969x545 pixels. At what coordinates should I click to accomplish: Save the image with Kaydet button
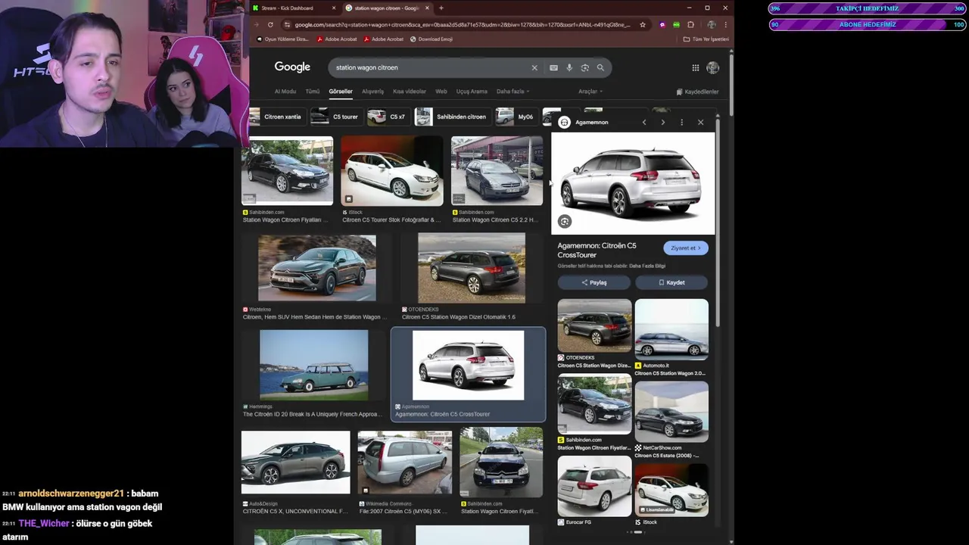pyautogui.click(x=671, y=282)
